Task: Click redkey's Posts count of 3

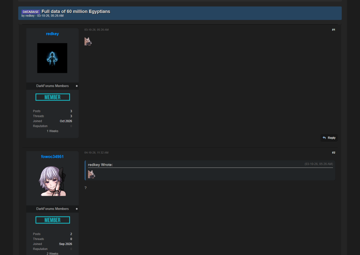Action: [x=71, y=111]
